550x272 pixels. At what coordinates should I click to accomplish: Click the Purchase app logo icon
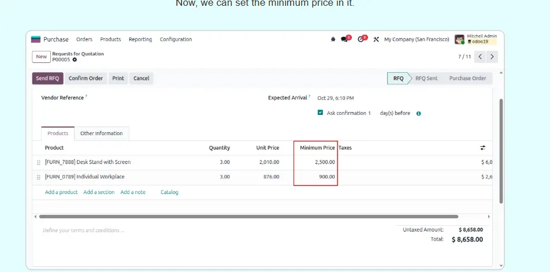[36, 39]
